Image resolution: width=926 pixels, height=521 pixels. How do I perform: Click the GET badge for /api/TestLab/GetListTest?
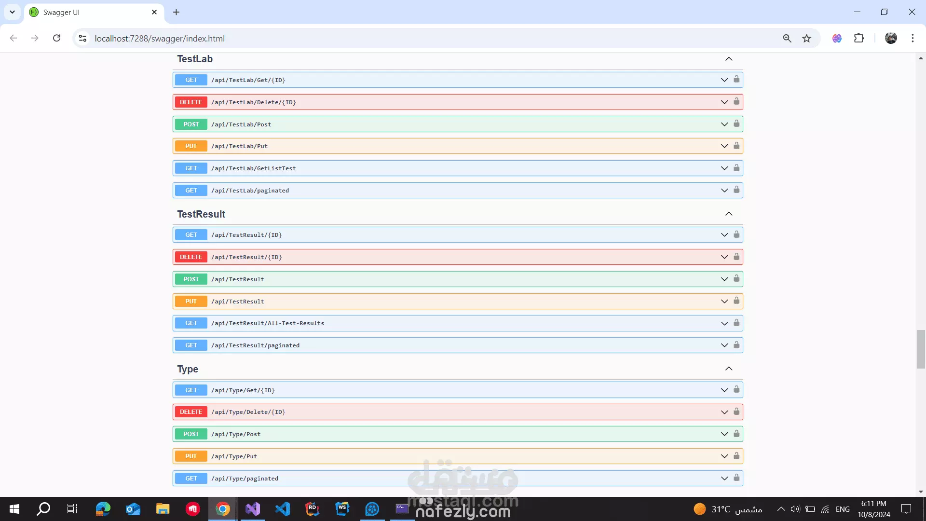[x=191, y=168]
